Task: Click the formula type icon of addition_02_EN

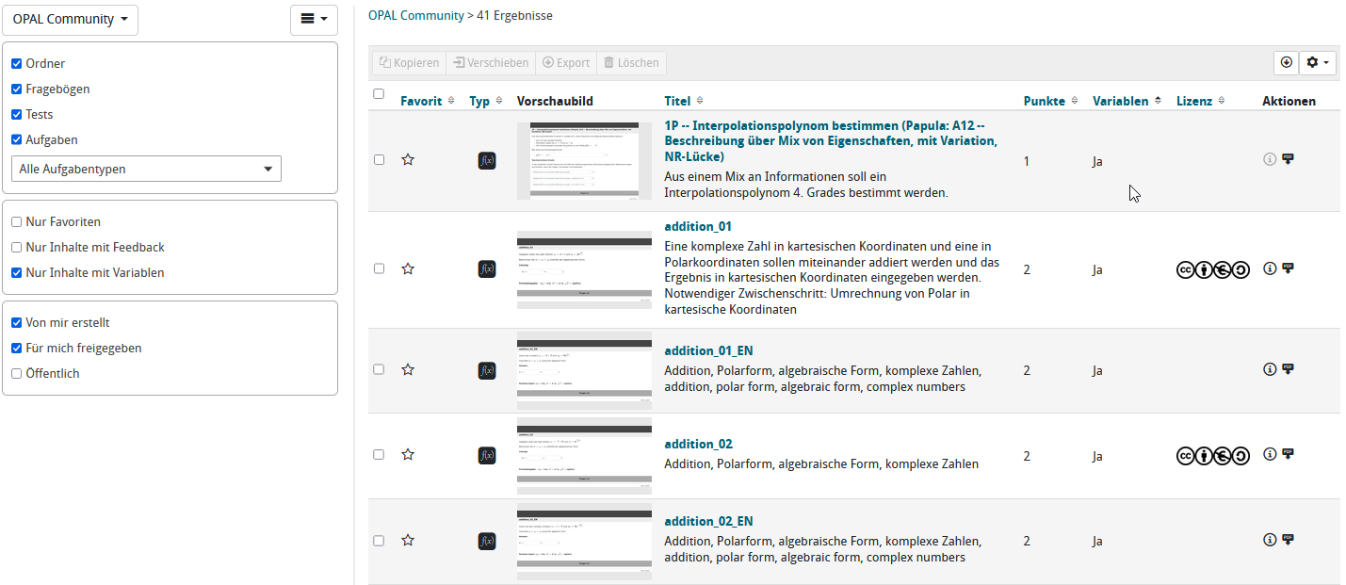Action: pos(487,541)
